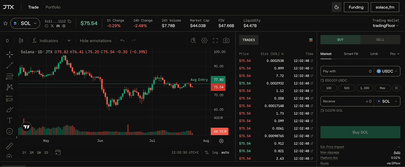Click the Funding button
Viewport: 405px width, 167px height.
click(x=356, y=7)
